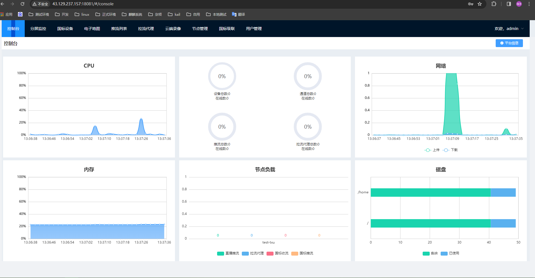Click the 推流总数 progress circle
This screenshot has width=535, height=278.
tap(222, 127)
